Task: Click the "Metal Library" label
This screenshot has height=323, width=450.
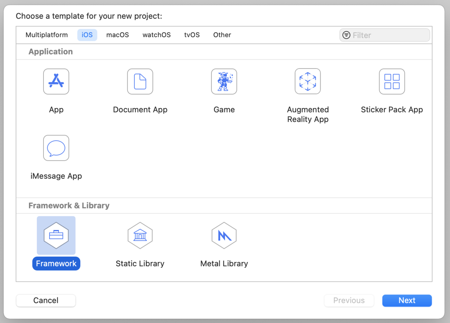Action: tap(224, 263)
